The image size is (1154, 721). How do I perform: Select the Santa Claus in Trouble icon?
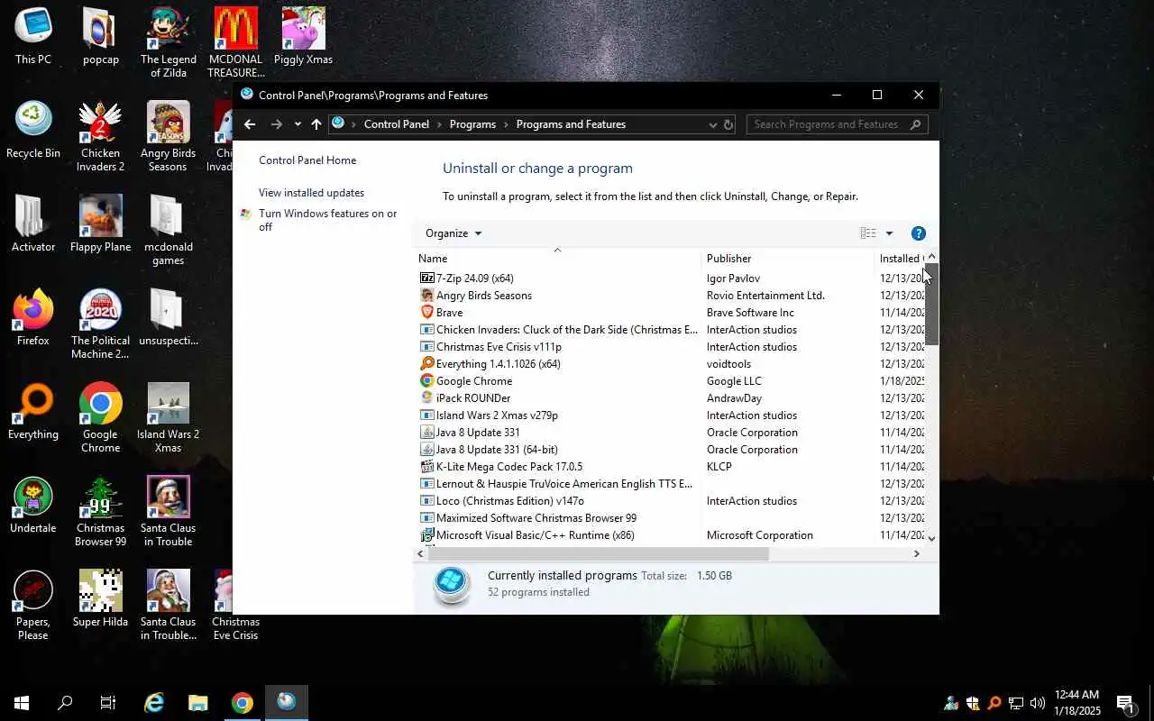[x=168, y=512]
